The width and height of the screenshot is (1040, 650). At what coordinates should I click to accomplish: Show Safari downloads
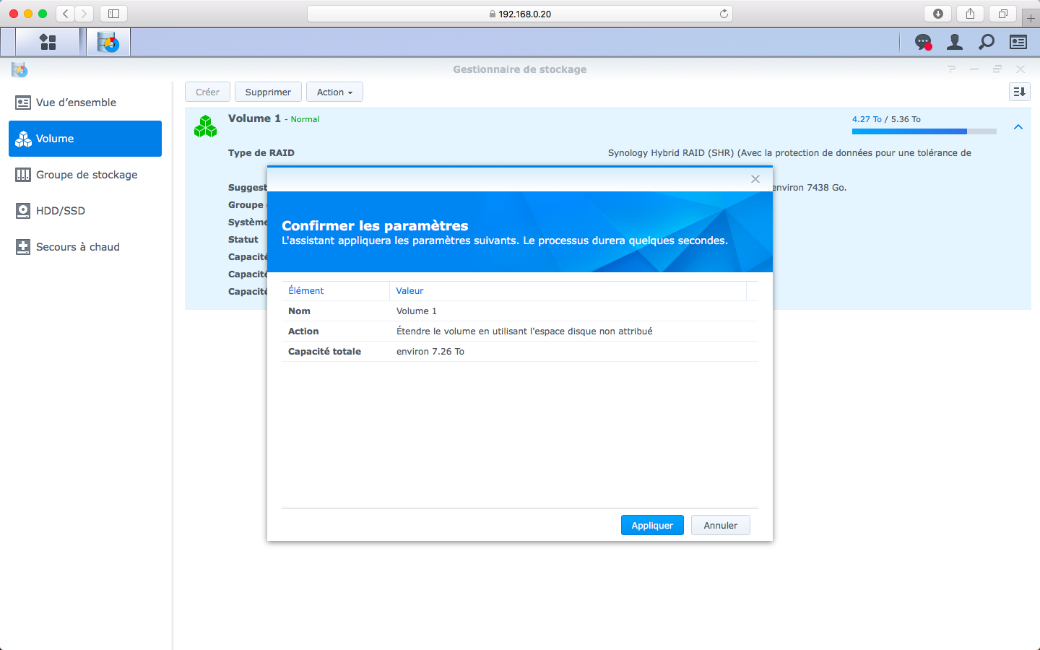[938, 14]
